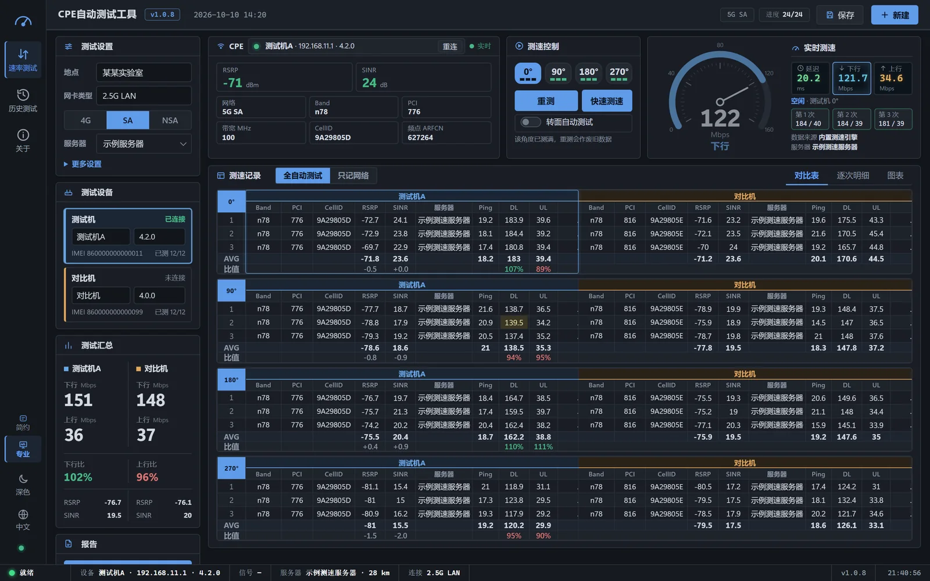
Task: Click the speed record table icon
Action: (x=221, y=175)
